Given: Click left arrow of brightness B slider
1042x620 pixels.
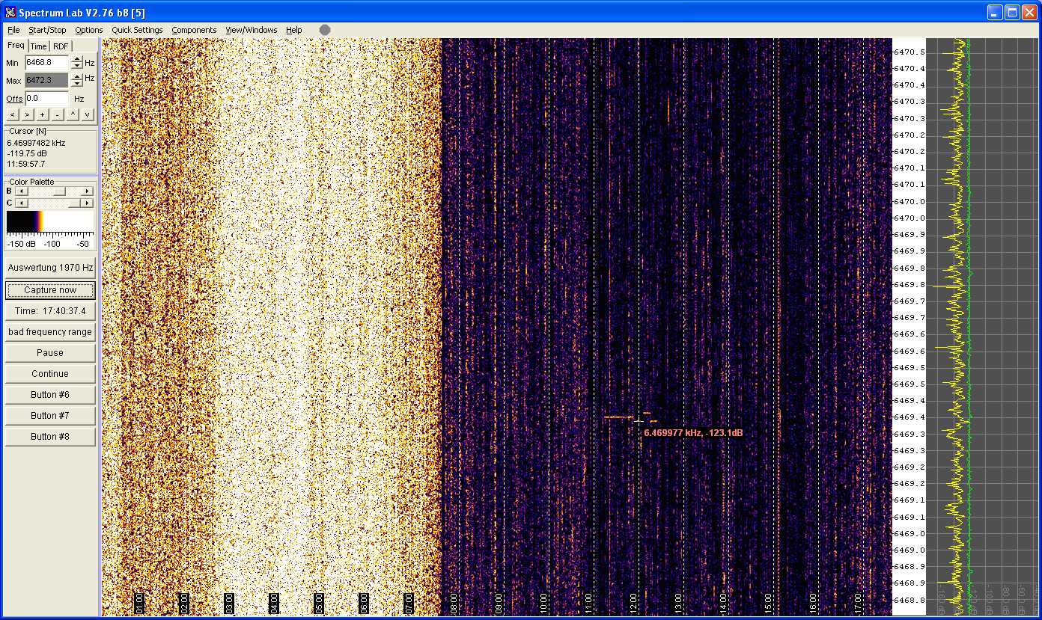Looking at the screenshot, I should (21, 191).
